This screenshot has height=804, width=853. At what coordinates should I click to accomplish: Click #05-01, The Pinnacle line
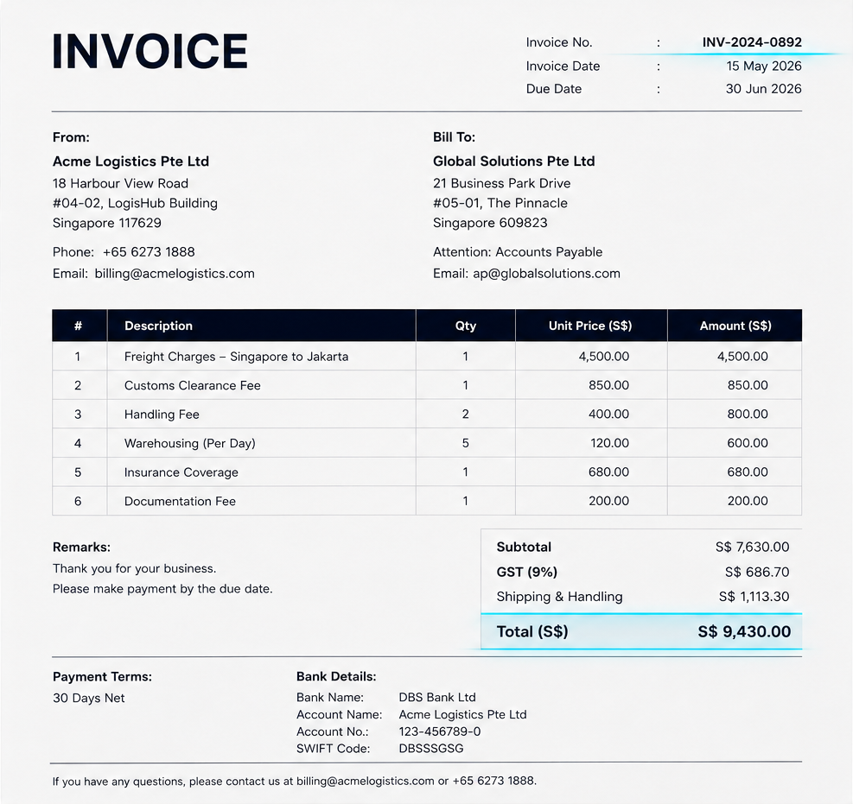(x=500, y=203)
